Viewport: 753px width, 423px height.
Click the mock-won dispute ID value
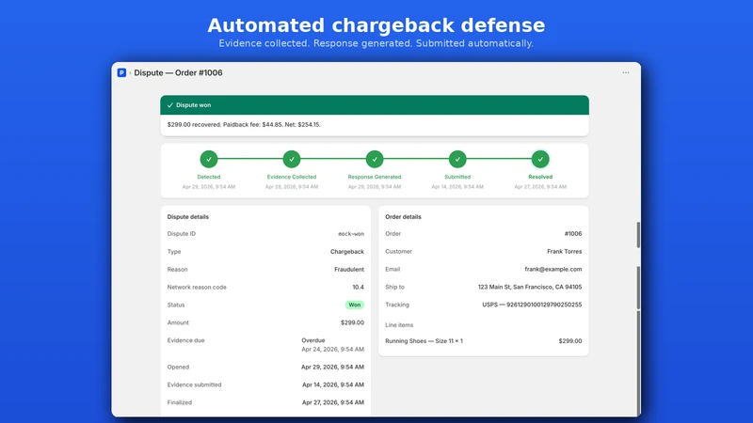[351, 234]
